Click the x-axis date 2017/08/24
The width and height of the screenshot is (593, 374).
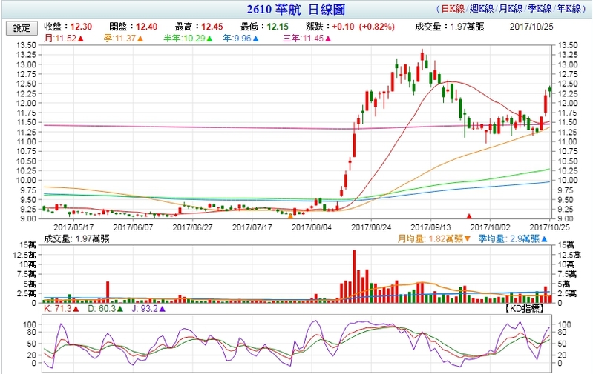(371, 227)
